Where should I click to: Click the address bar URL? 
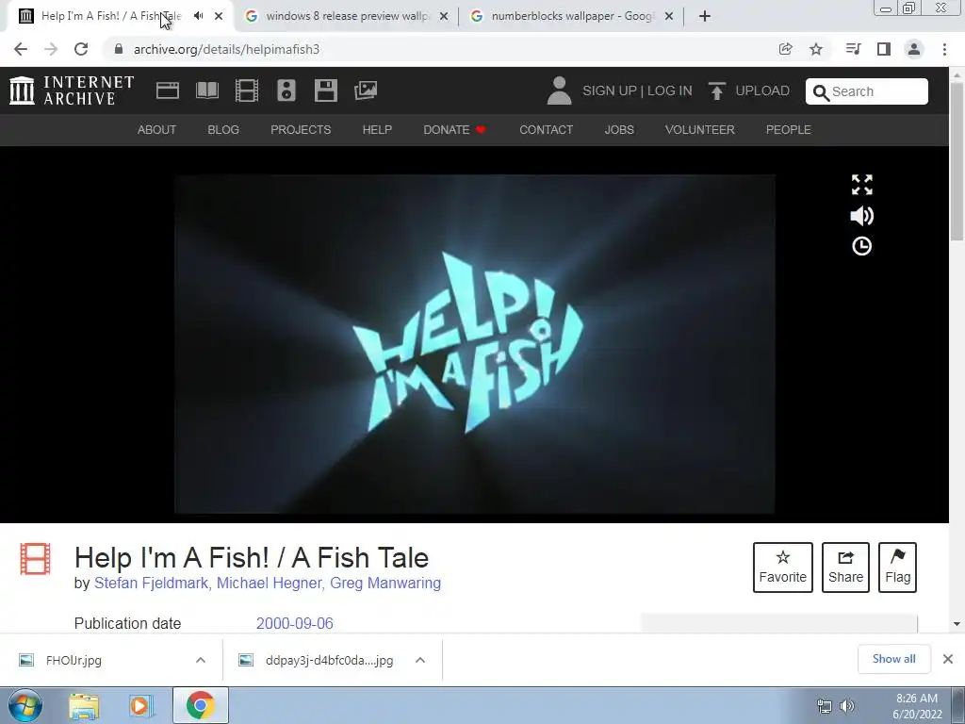tap(226, 49)
